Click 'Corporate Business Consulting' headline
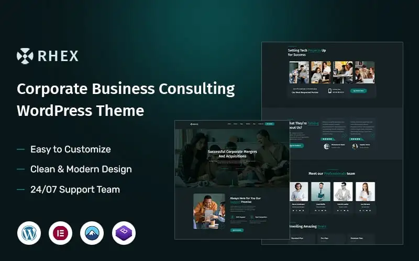This screenshot has width=419, height=261. tap(126, 89)
